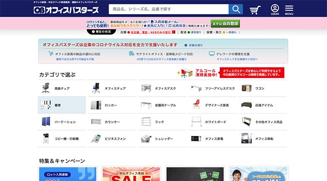Open the オフィスチェアを社員様のご自宅へ link
The image size is (327, 181).
point(237,59)
